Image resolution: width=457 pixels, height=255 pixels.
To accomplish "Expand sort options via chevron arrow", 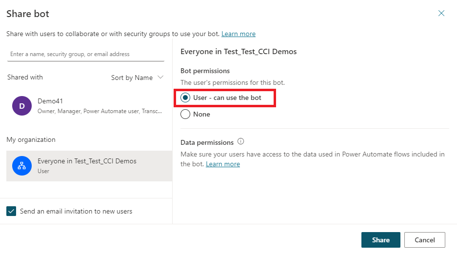I will point(160,77).
